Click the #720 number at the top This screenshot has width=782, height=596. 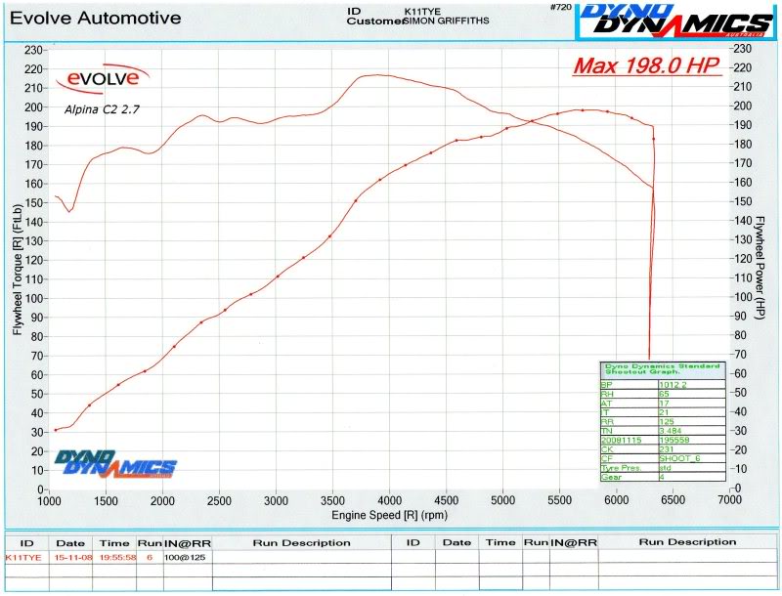pos(560,7)
